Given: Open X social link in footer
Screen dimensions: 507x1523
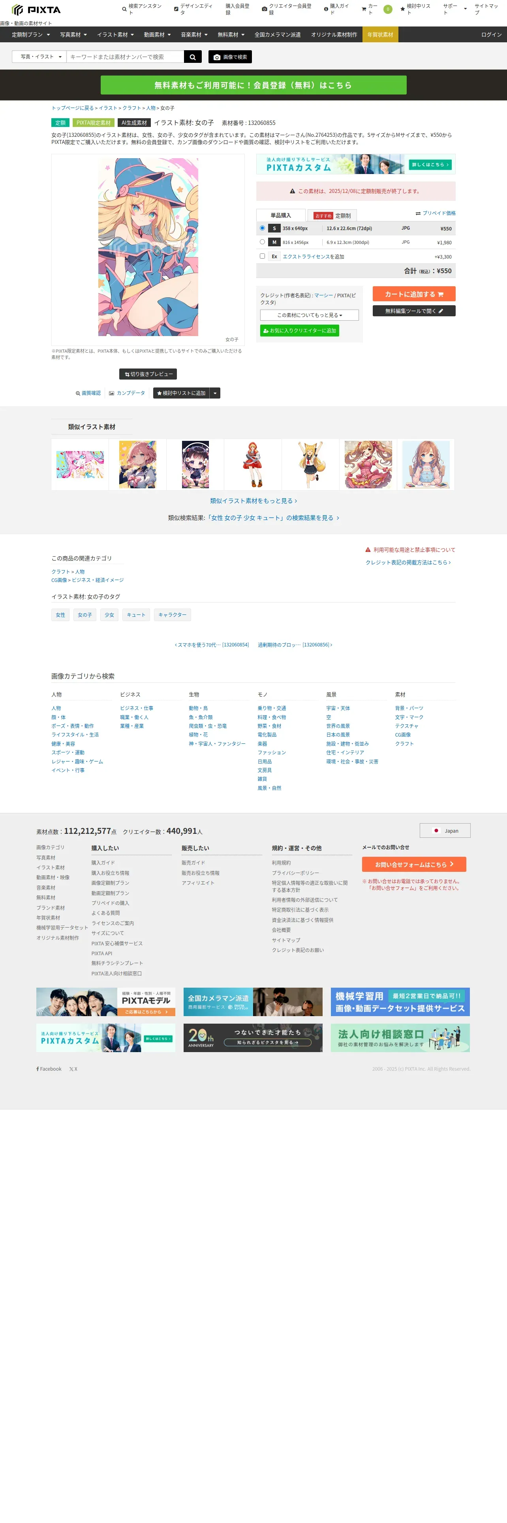Looking at the screenshot, I should pyautogui.click(x=73, y=1069).
